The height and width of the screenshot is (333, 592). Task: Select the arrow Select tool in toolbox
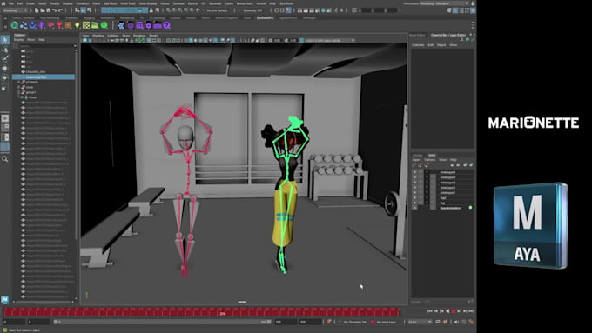5,40
